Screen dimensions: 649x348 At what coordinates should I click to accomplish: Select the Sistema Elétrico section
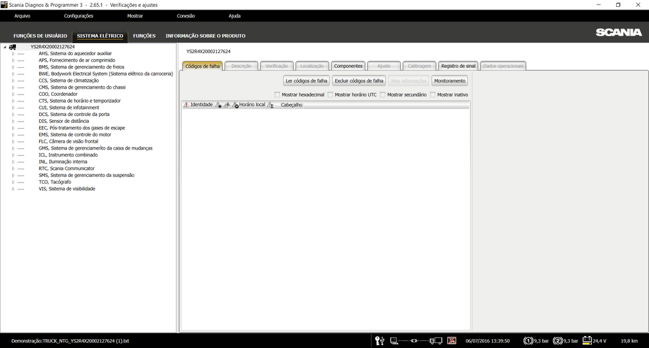(x=100, y=36)
